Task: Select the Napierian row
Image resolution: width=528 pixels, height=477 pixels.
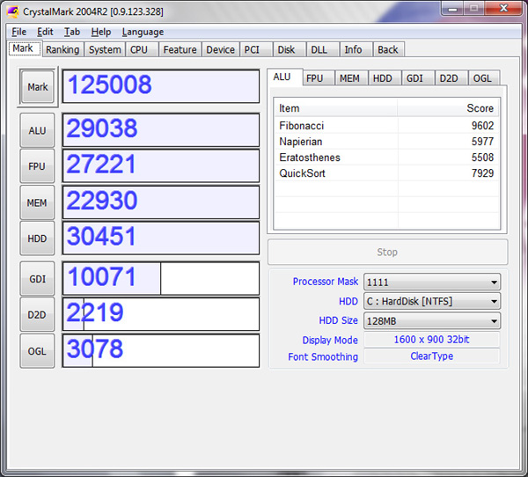Action: point(386,142)
